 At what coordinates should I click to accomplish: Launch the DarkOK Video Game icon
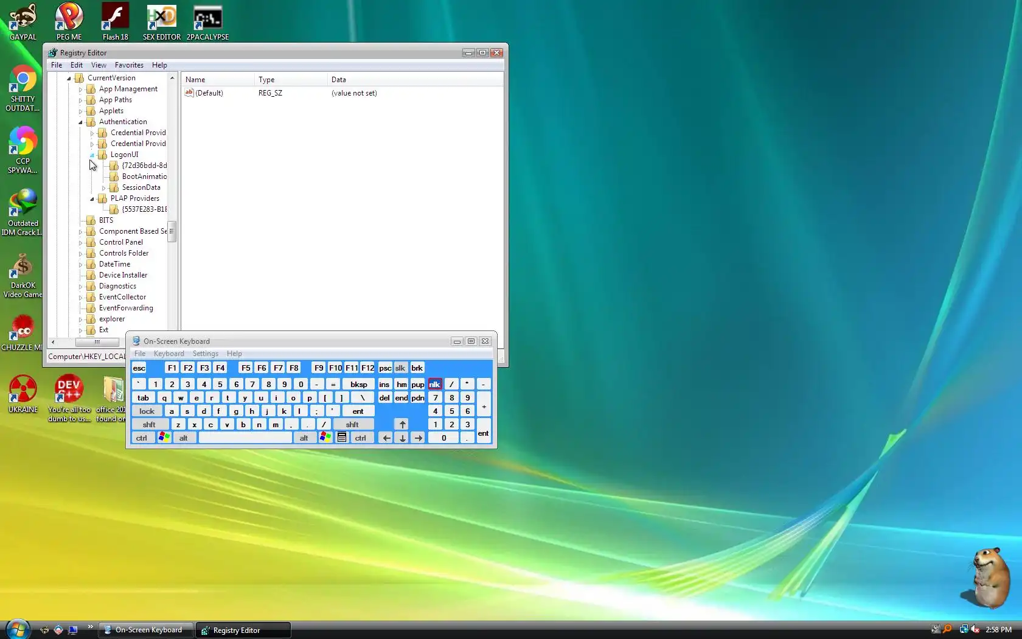click(23, 274)
